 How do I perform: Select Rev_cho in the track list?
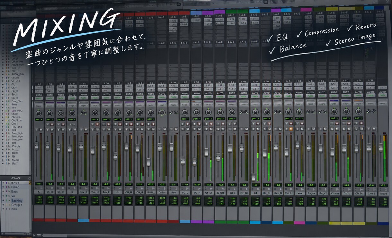17,127
